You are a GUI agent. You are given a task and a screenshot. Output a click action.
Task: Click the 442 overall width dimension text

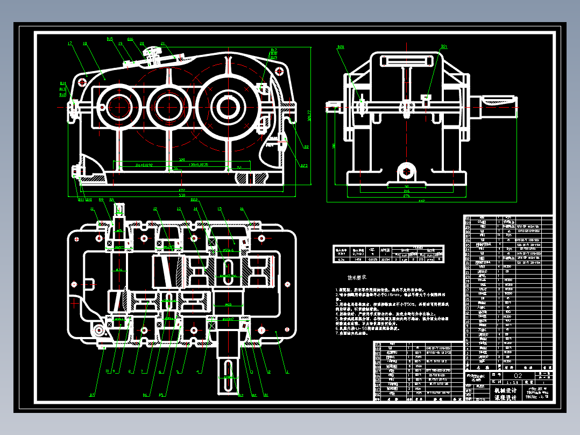coord(422,201)
